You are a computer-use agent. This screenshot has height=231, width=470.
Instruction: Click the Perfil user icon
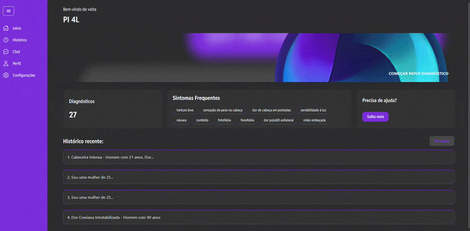tap(6, 63)
